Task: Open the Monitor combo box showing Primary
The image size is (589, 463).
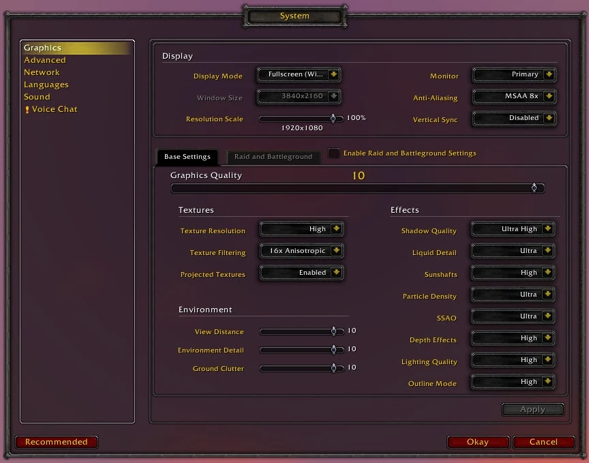Action: tap(514, 74)
